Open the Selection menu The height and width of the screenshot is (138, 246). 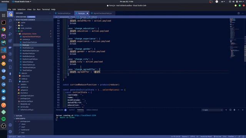point(22,9)
